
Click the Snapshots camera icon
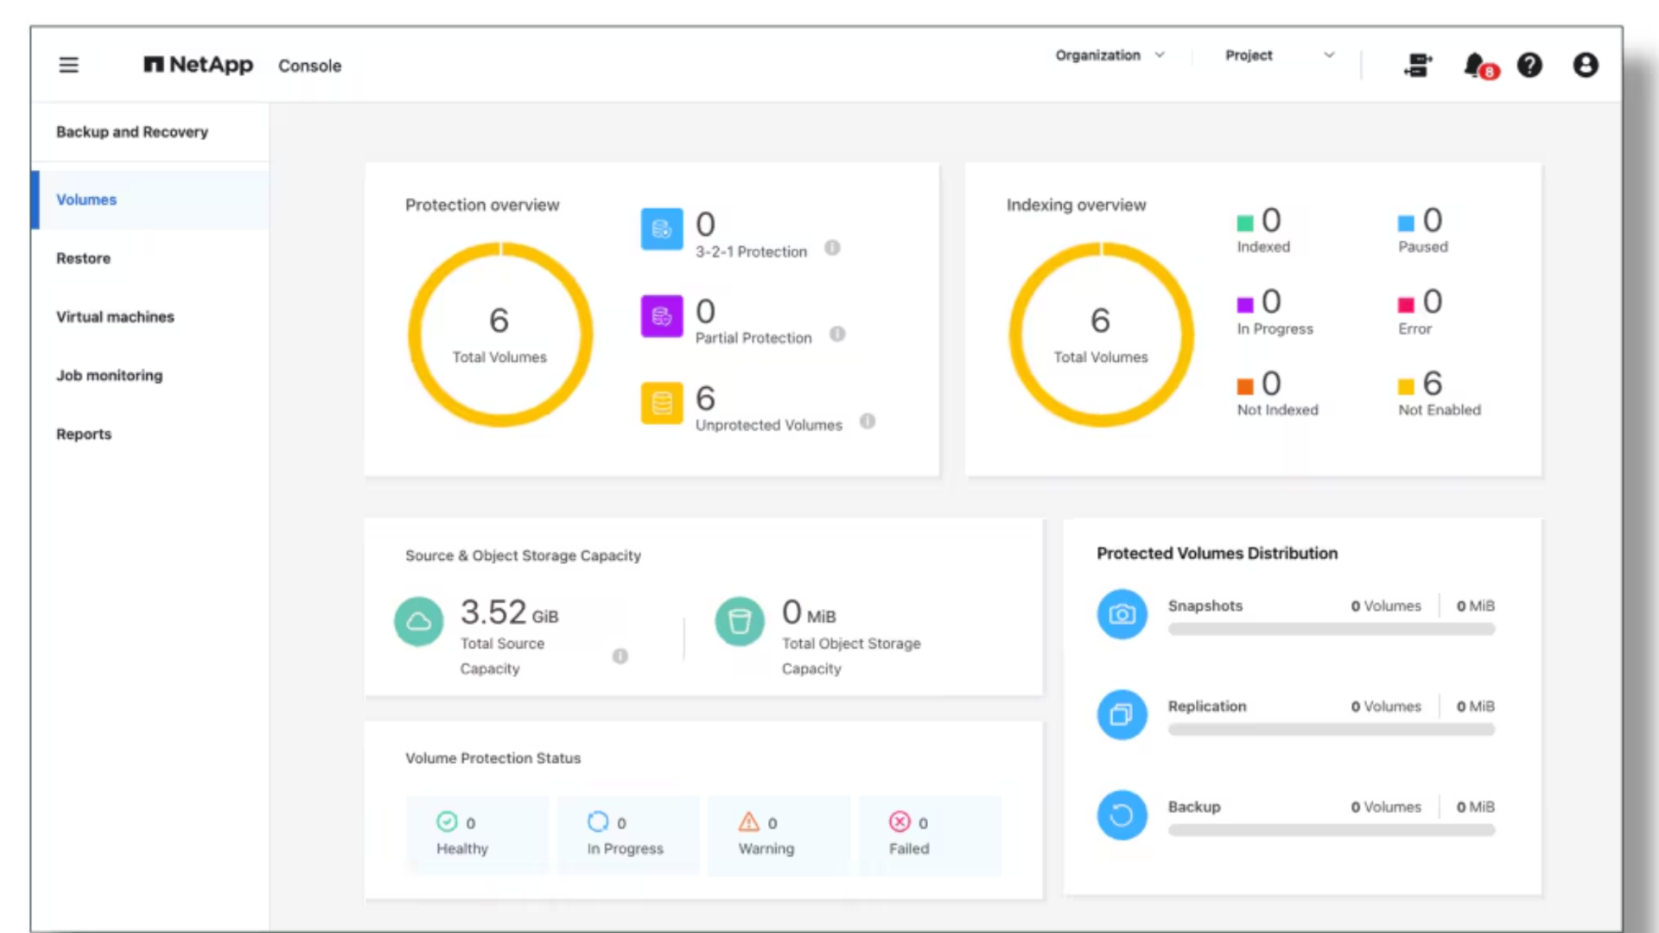(1122, 614)
